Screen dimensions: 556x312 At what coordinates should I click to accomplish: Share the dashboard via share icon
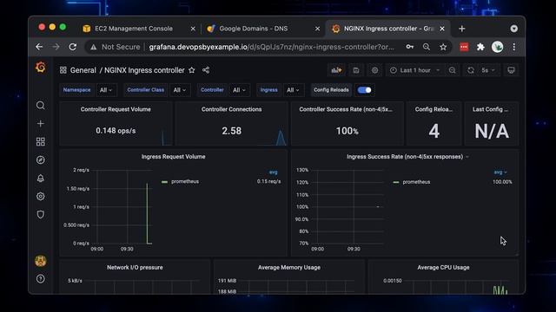pyautogui.click(x=206, y=70)
